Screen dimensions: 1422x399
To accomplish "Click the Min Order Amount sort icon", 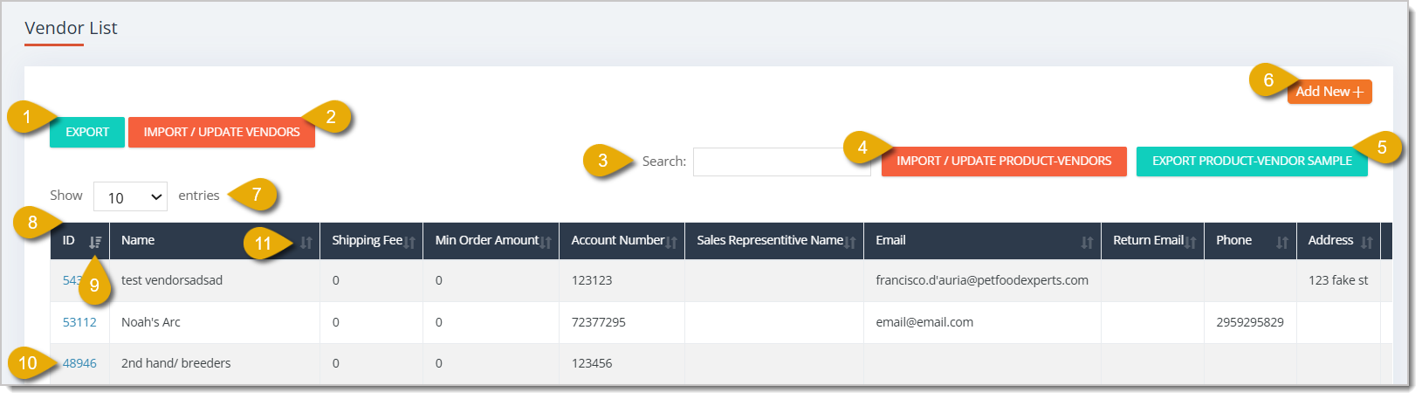I will [x=546, y=243].
